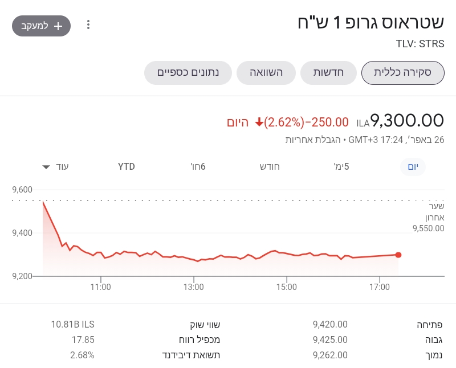Image resolution: width=456 pixels, height=368 pixels.
Task: Click the הגבלת אחריות disclaimer link
Action: tap(307, 140)
